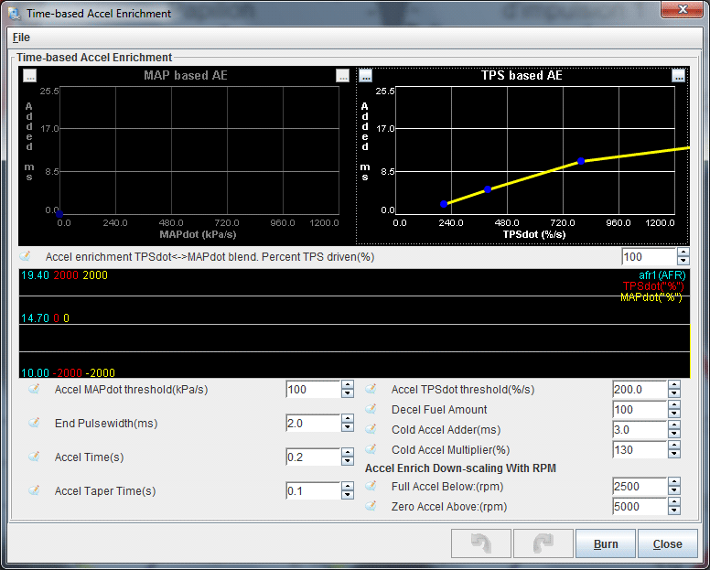This screenshot has height=570, width=710.
Task: Open the File menu
Action: click(x=21, y=38)
